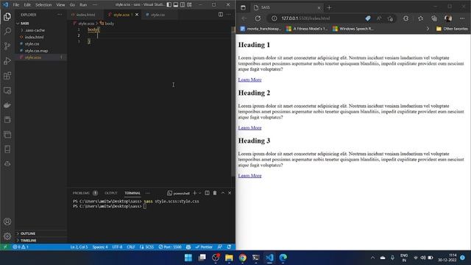
Task: Open the Windows Speech R... bookmark
Action: click(x=353, y=29)
